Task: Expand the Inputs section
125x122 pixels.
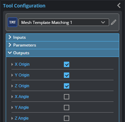Action: [62, 37]
